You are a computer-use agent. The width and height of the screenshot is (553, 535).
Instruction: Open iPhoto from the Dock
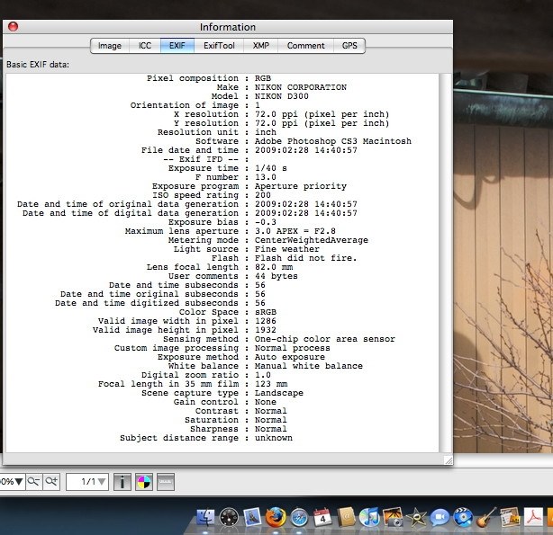pos(393,517)
